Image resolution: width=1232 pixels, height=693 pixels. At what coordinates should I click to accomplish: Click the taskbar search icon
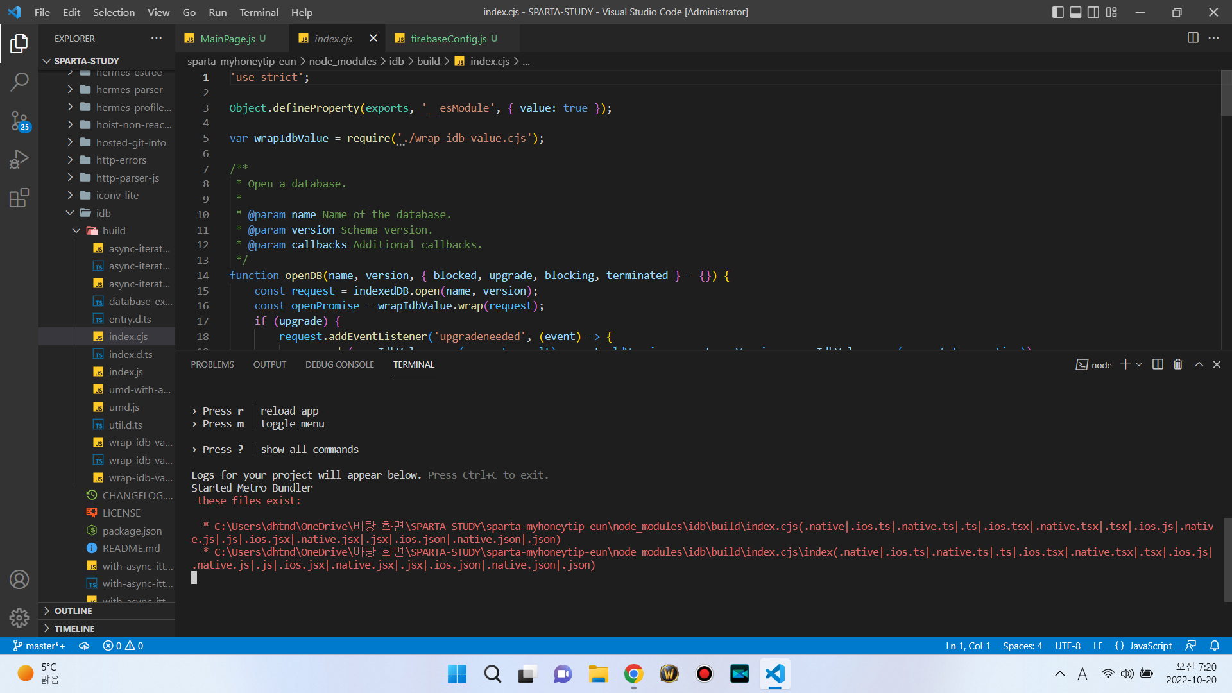(493, 674)
